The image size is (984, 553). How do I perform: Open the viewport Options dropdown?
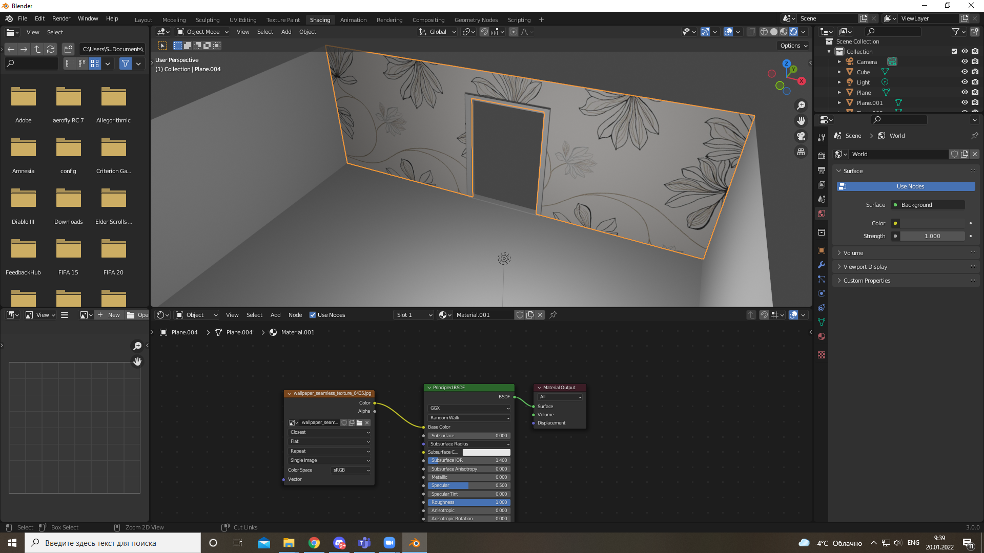793,46
